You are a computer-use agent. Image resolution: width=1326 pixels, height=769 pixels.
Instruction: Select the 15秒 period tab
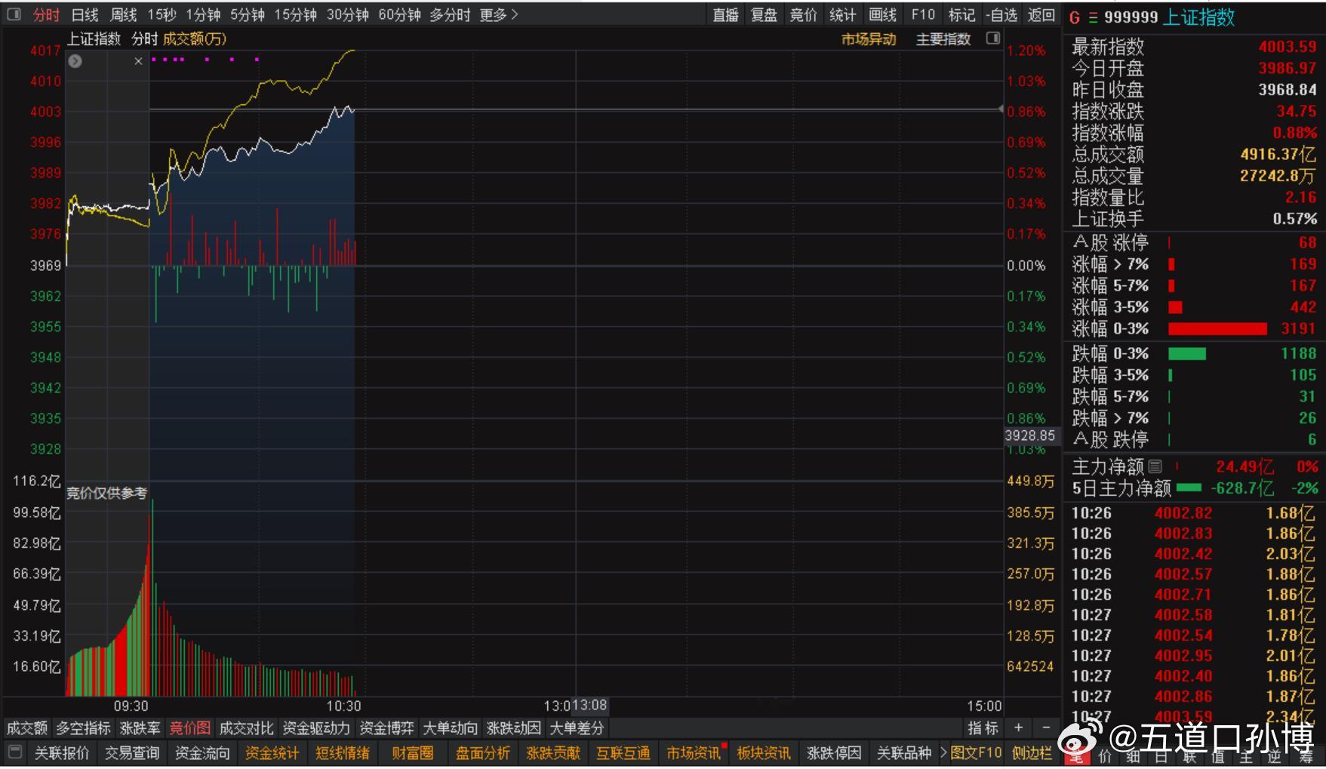(x=162, y=14)
